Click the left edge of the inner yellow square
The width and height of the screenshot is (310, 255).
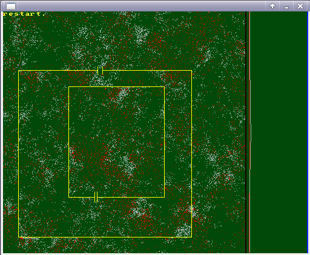(68, 142)
